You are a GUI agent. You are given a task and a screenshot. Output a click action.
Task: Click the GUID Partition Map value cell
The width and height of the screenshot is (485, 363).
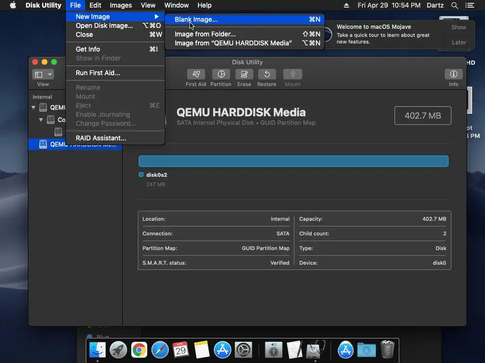point(265,248)
